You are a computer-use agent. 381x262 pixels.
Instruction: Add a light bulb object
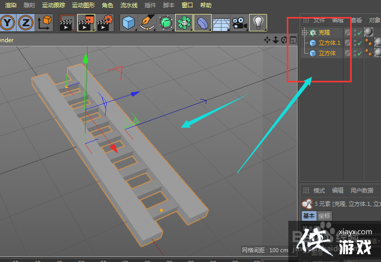pyautogui.click(x=258, y=23)
